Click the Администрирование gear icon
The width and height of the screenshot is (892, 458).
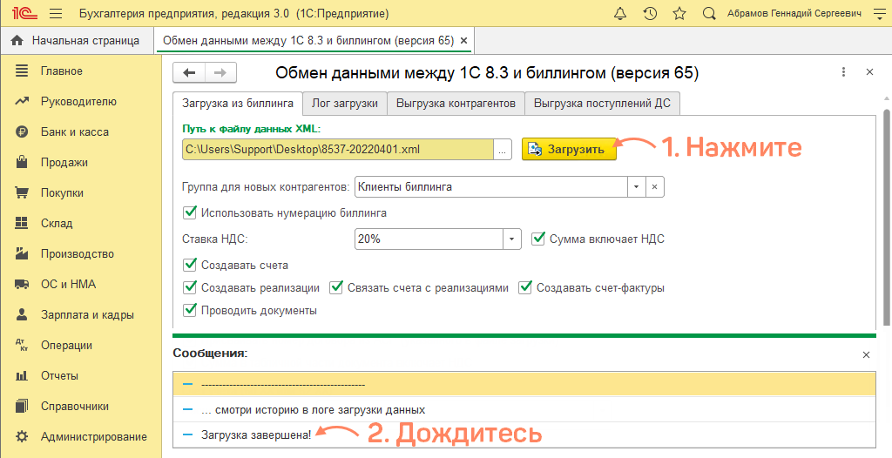[x=22, y=437]
